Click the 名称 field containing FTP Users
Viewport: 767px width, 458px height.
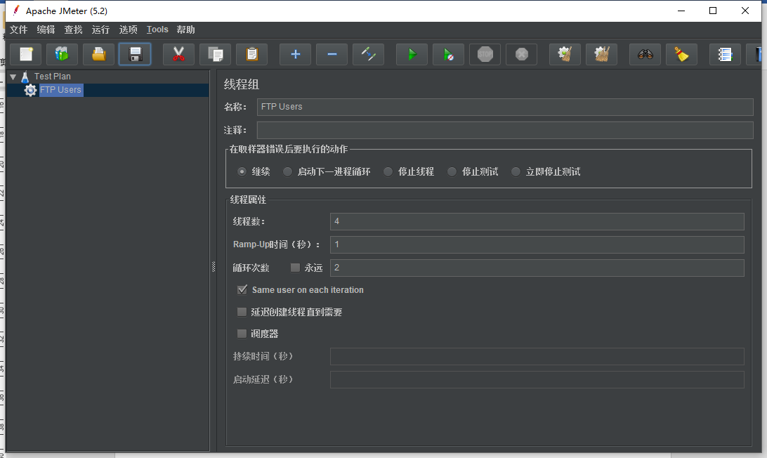(505, 107)
